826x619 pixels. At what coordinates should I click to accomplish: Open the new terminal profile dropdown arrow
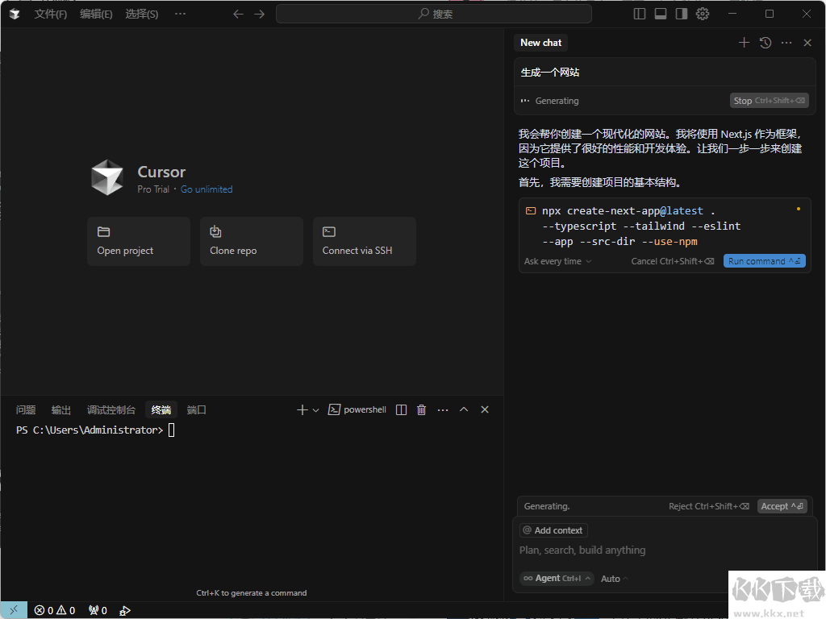click(x=315, y=410)
